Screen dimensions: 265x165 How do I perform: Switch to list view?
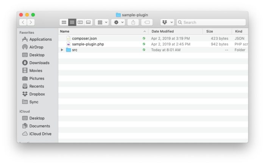point(72,22)
